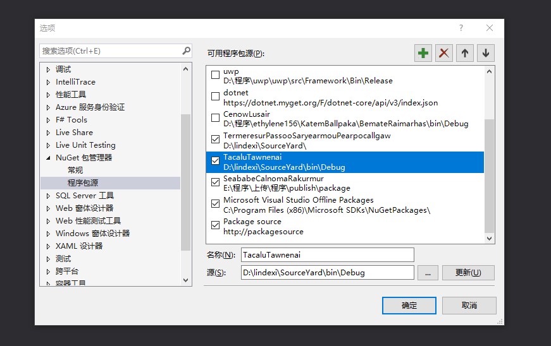Uncheck the SeababeCalnomaRakurmur source checkbox

click(x=216, y=183)
